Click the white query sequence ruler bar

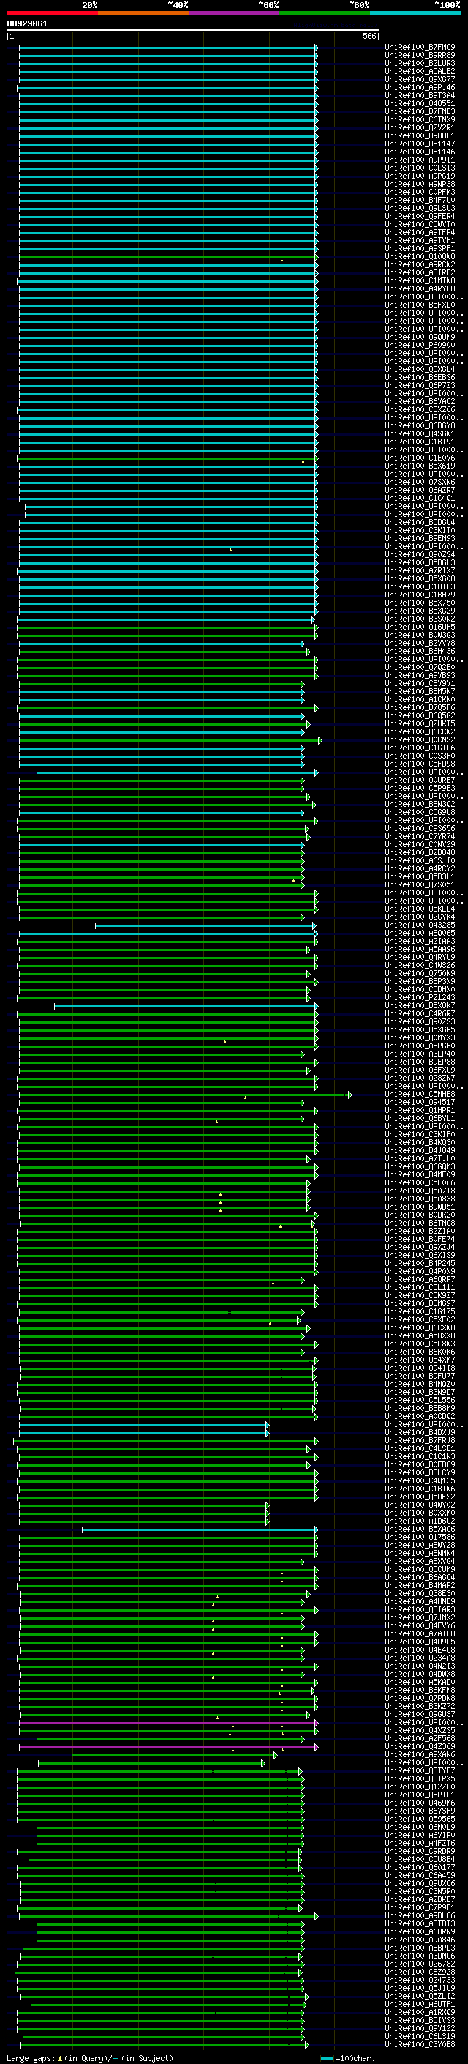coord(193,31)
